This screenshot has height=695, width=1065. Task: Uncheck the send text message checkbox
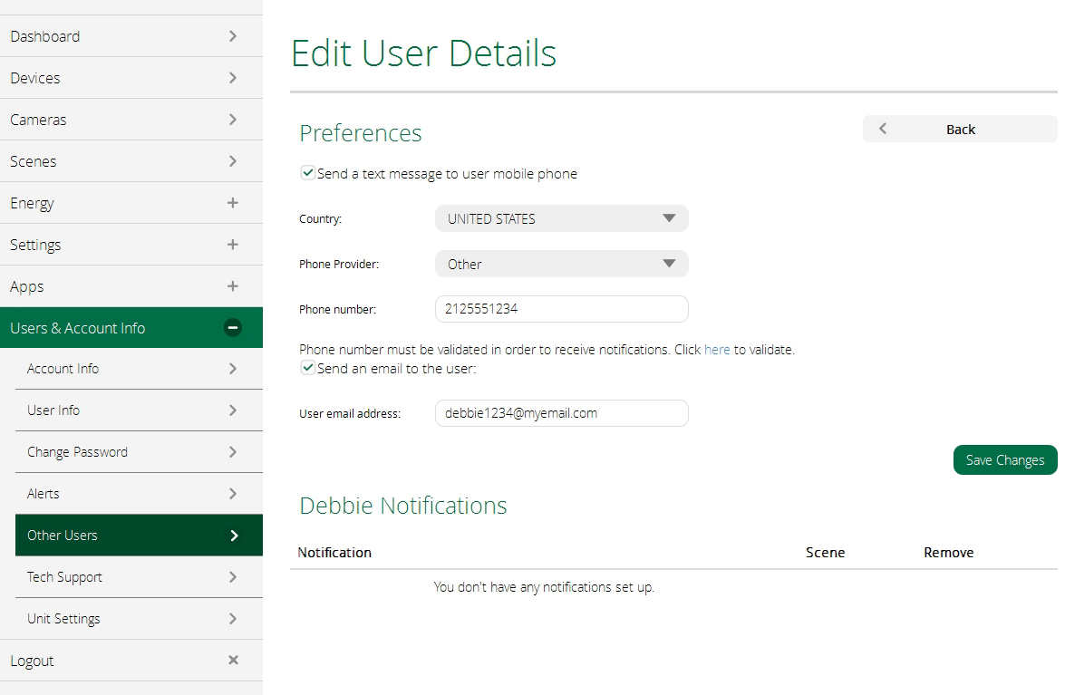(308, 173)
